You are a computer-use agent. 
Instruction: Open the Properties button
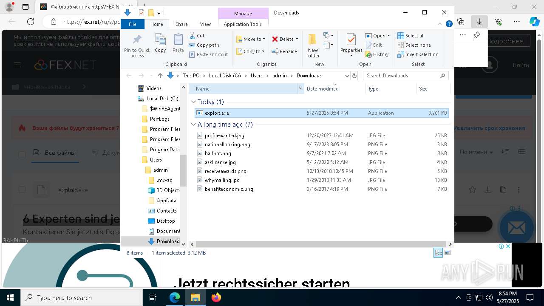[351, 46]
